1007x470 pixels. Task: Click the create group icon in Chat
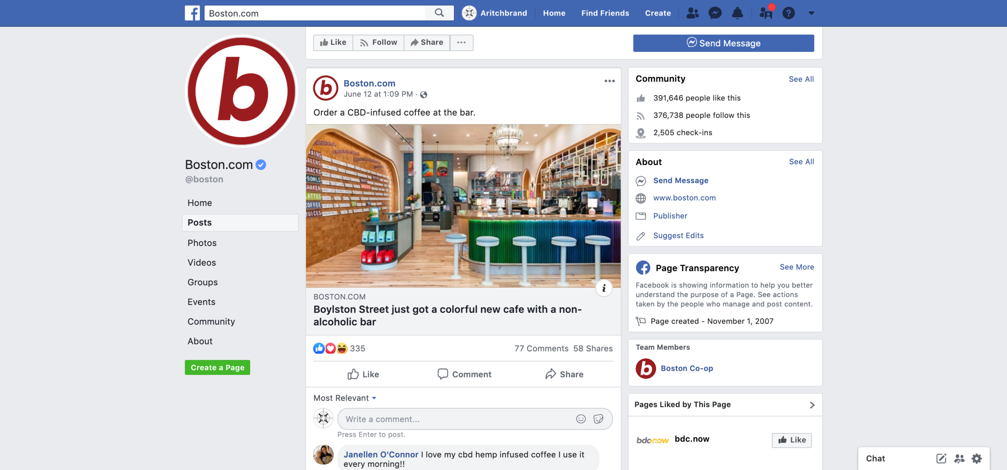click(x=959, y=458)
